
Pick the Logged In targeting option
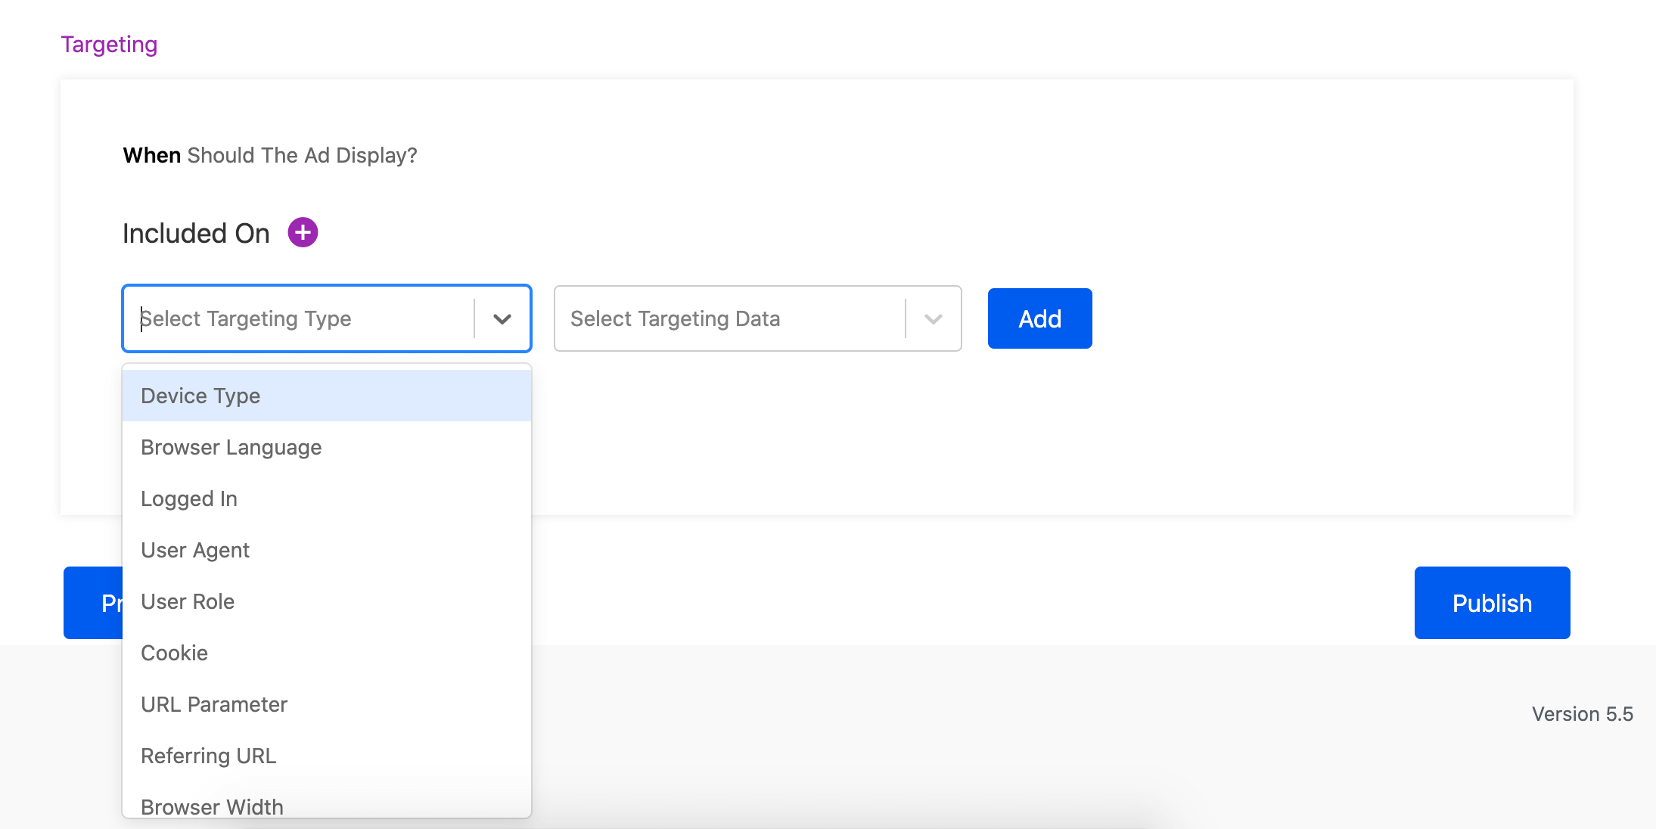point(189,498)
